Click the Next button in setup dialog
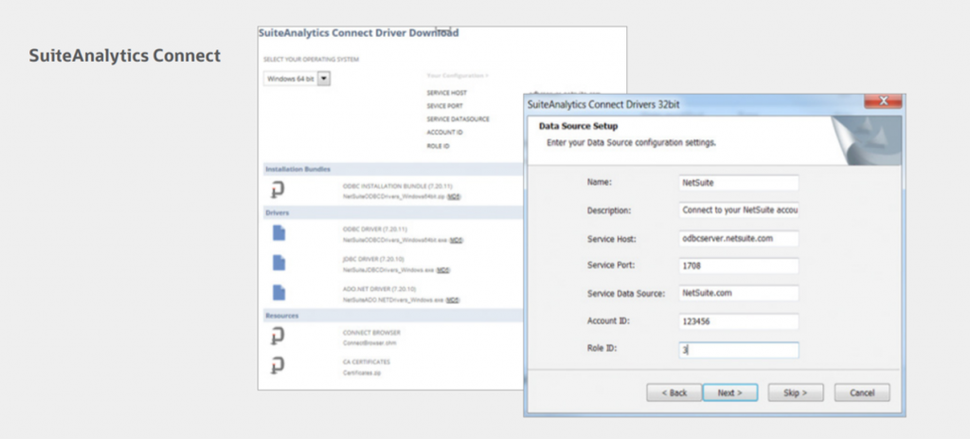The height and width of the screenshot is (439, 970). (x=730, y=393)
